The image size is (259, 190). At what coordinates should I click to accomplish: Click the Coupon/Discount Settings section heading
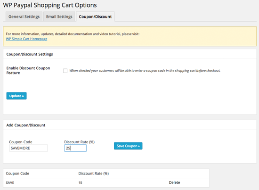[x=30, y=54]
